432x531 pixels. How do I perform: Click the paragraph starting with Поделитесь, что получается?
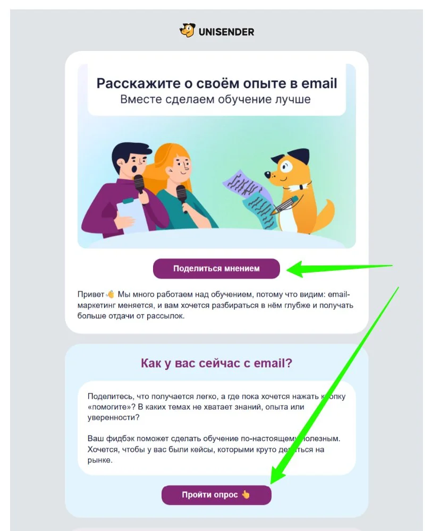click(x=216, y=407)
